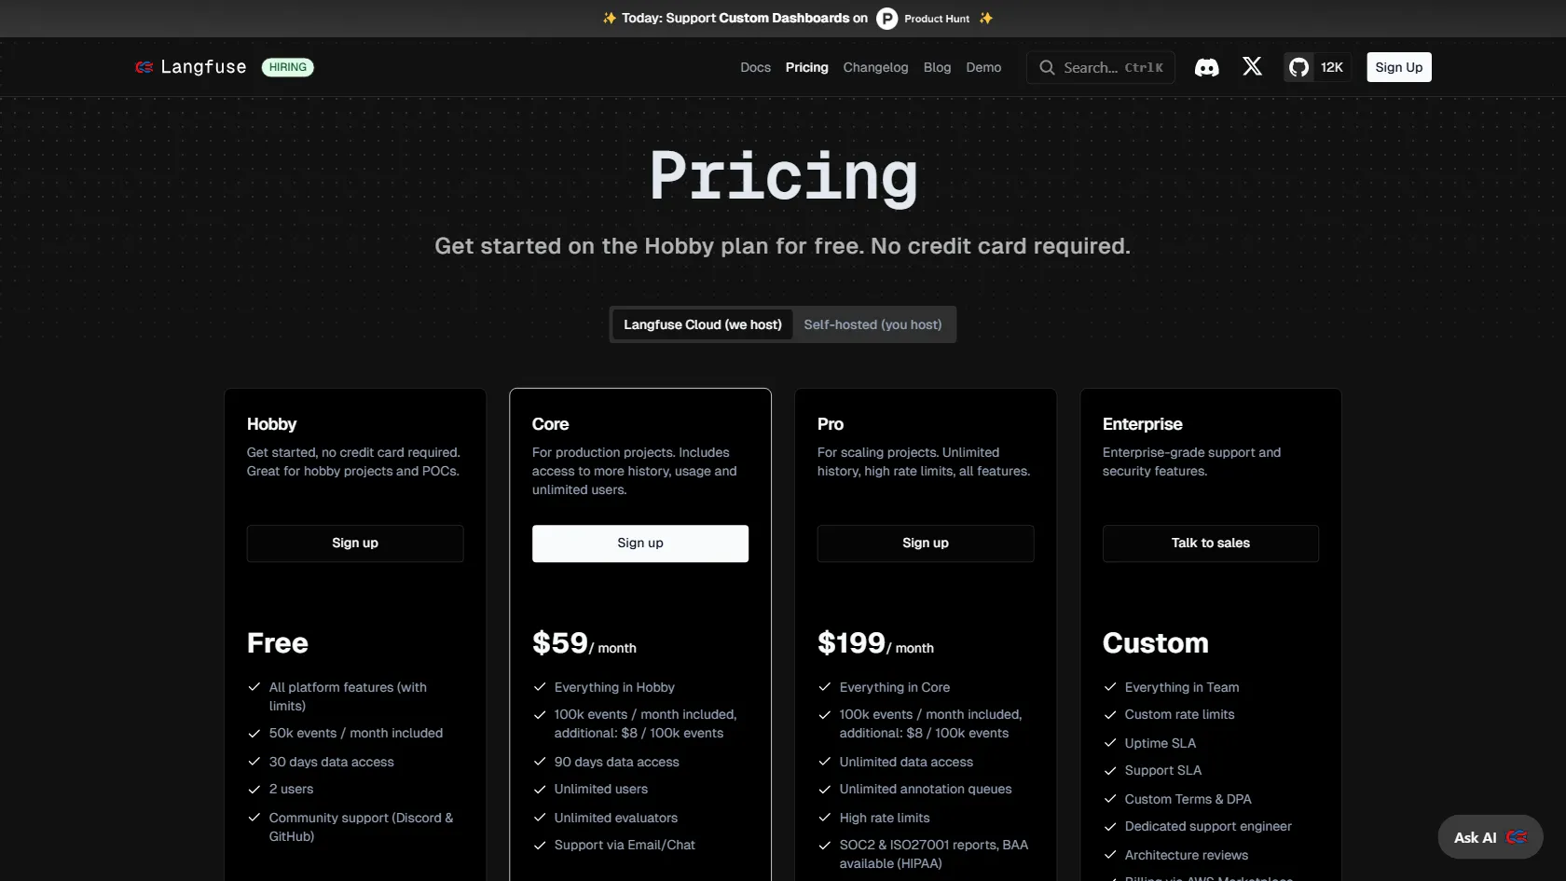
Task: Click 'Support via Email/Chat' feature
Action: coord(625,846)
